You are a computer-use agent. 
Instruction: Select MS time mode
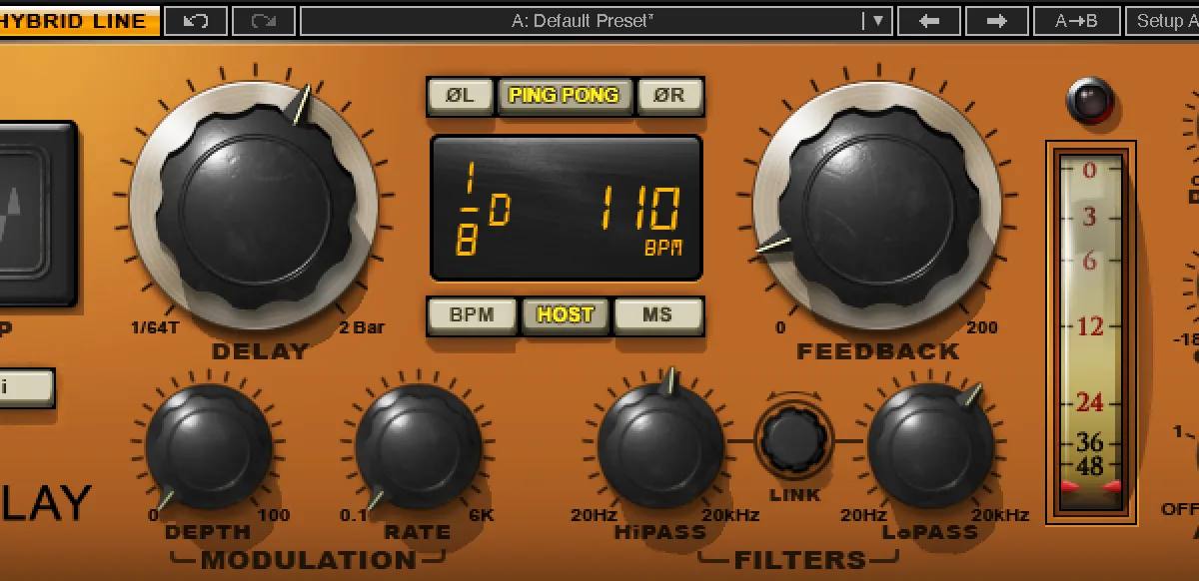[x=657, y=314]
